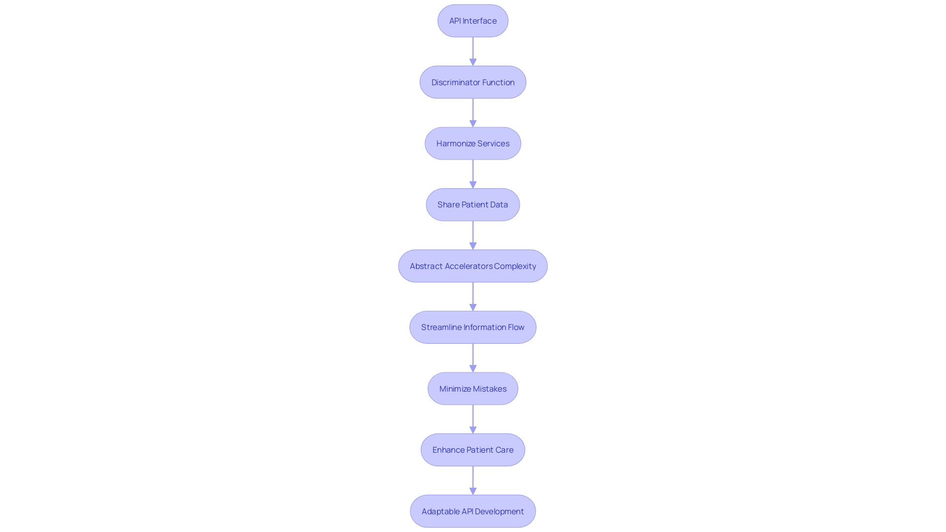
Task: Click the Minimize Mistakes node
Action: coord(473,388)
